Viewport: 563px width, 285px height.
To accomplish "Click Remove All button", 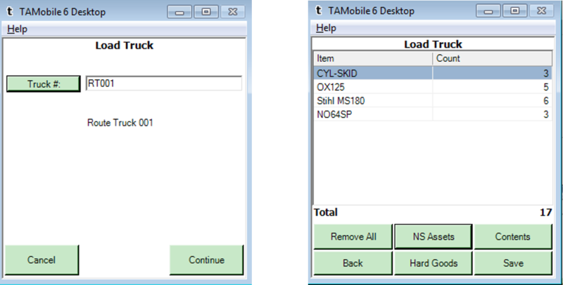I will click(353, 237).
